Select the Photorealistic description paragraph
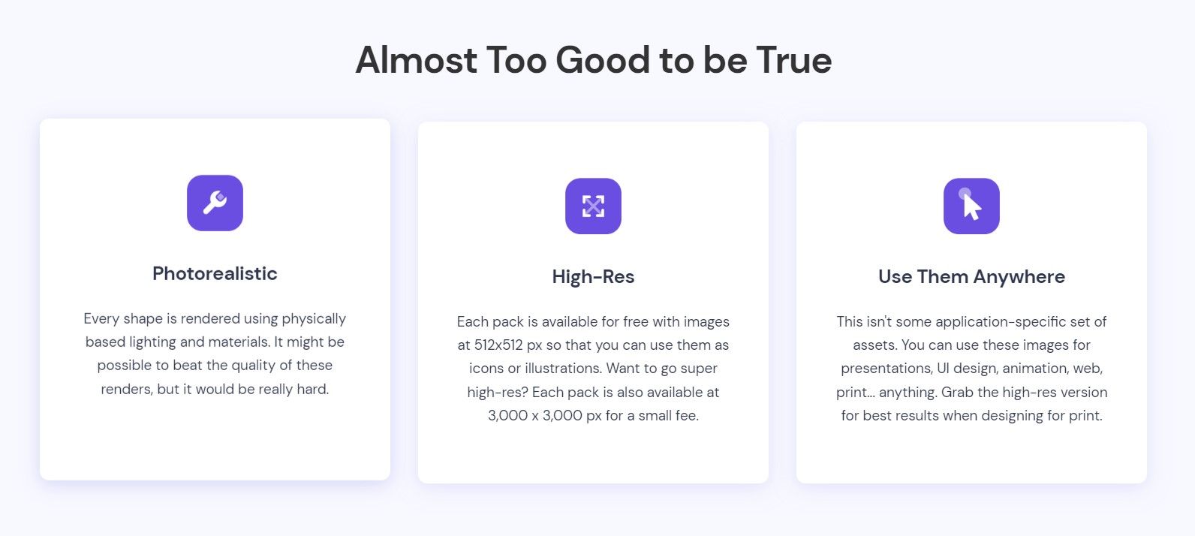Image resolution: width=1195 pixels, height=536 pixels. tap(215, 354)
